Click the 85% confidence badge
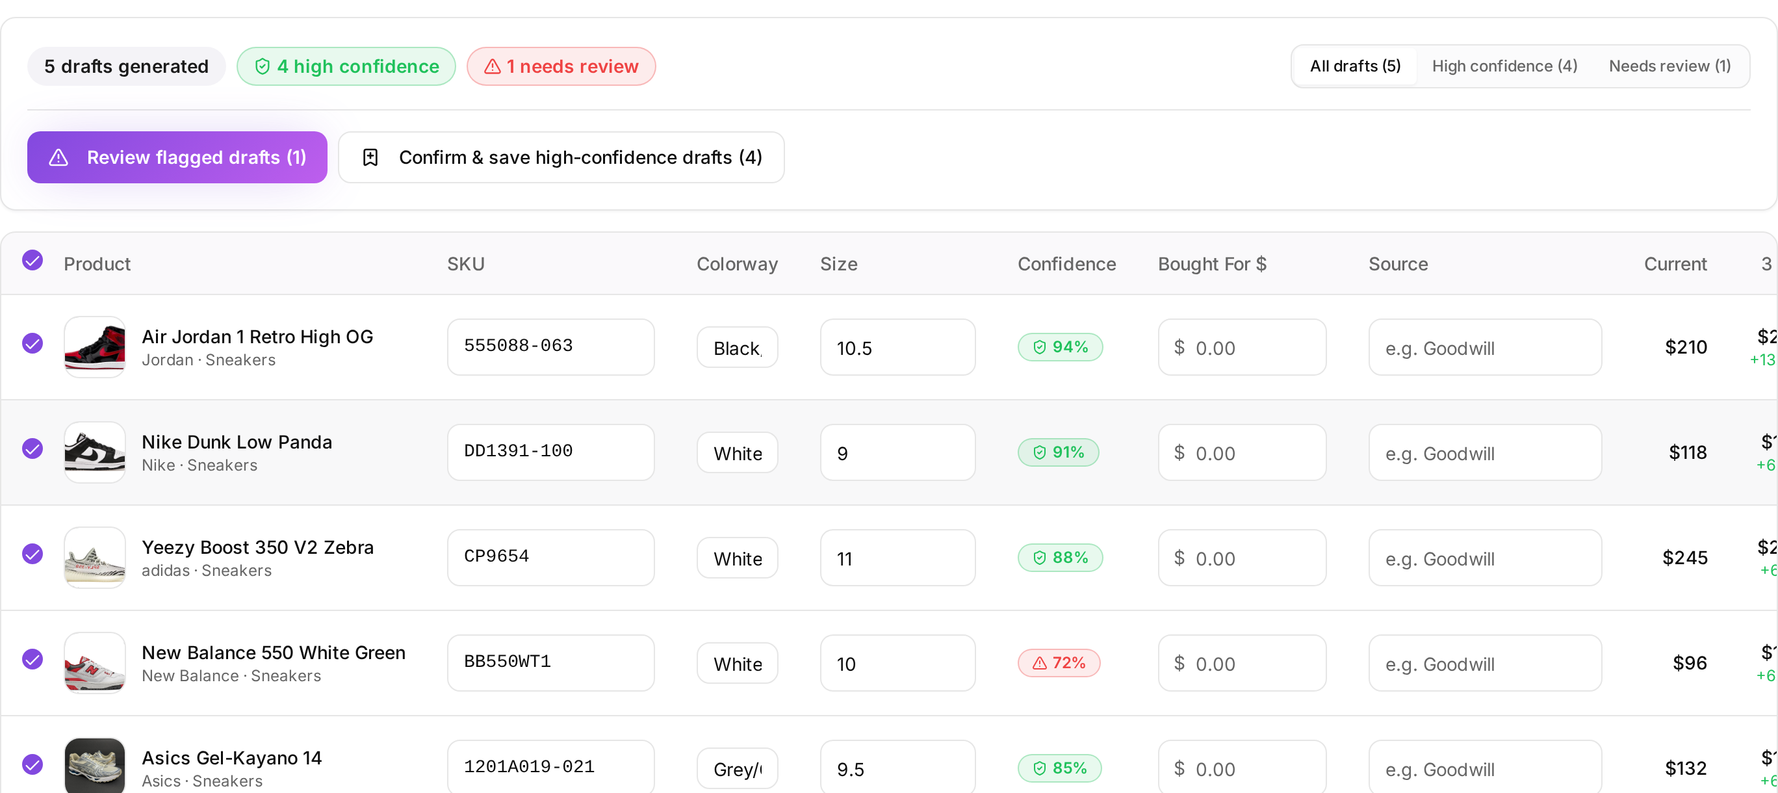 coord(1059,768)
